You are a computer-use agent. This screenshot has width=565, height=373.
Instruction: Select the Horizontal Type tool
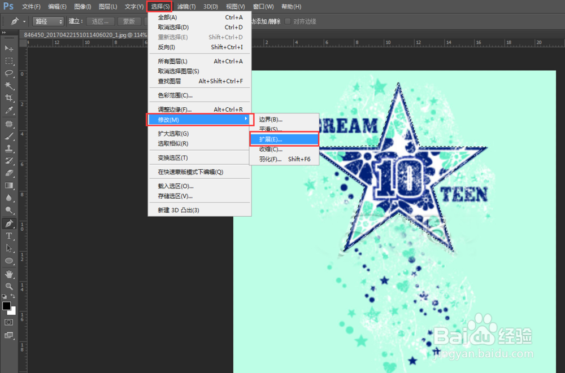(x=8, y=236)
